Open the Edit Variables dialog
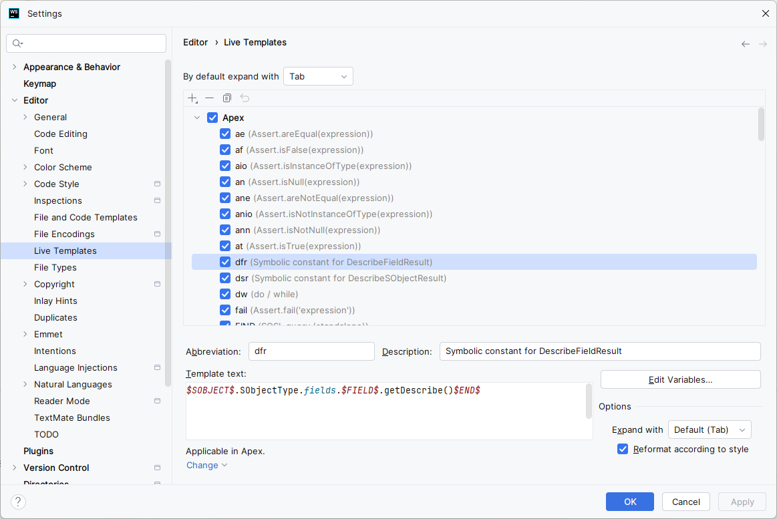The image size is (777, 519). point(680,380)
